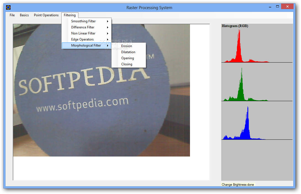Apply the Opening filter

[129, 58]
